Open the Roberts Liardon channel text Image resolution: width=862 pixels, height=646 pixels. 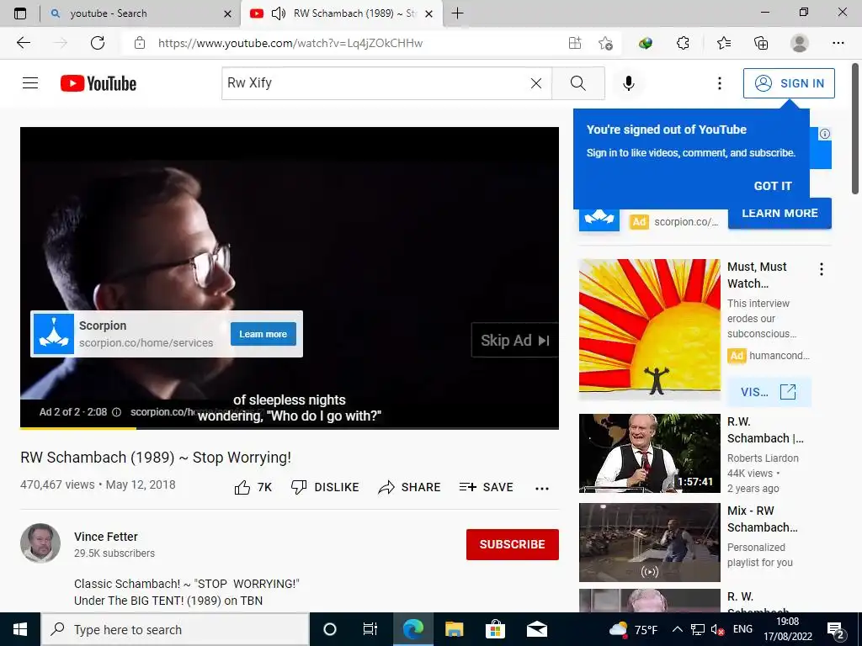pos(763,458)
